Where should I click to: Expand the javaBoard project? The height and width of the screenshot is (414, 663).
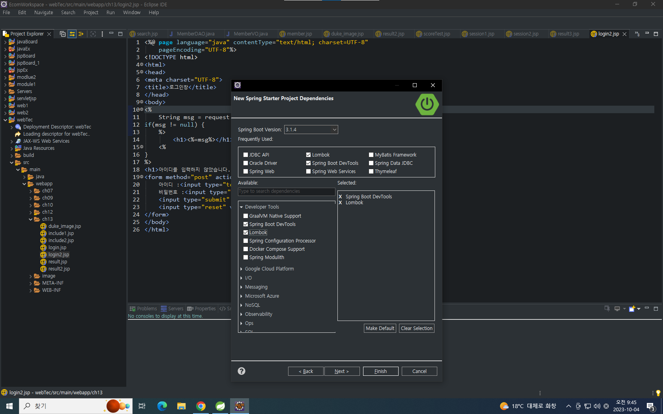coord(5,42)
